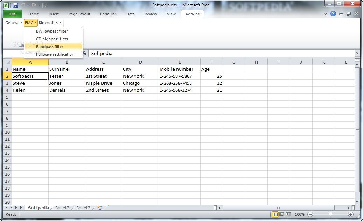Open the File tab
This screenshot has width=363, height=221.
pos(13,14)
